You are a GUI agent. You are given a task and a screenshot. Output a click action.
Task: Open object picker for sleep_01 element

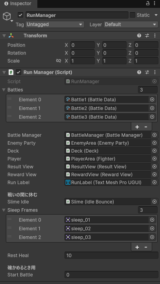(x=152, y=220)
